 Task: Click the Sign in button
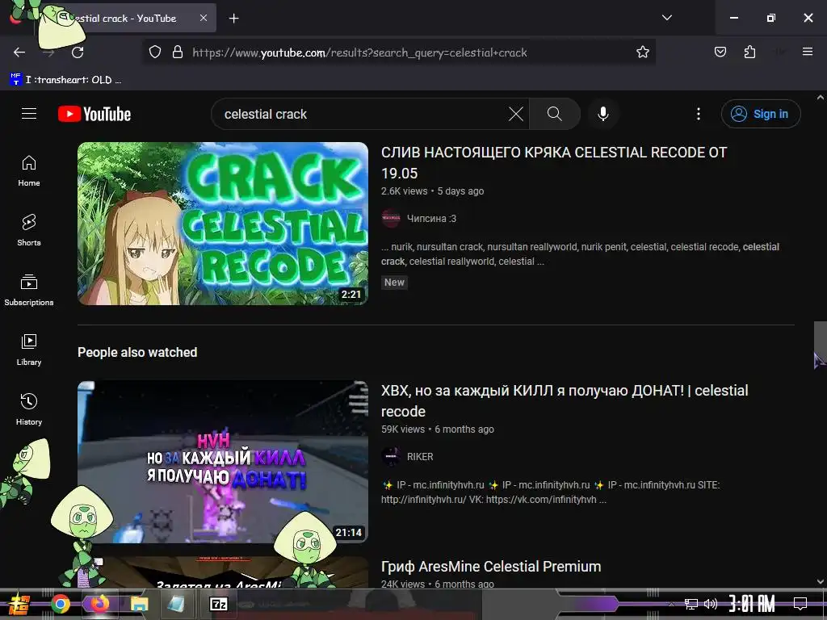(761, 114)
